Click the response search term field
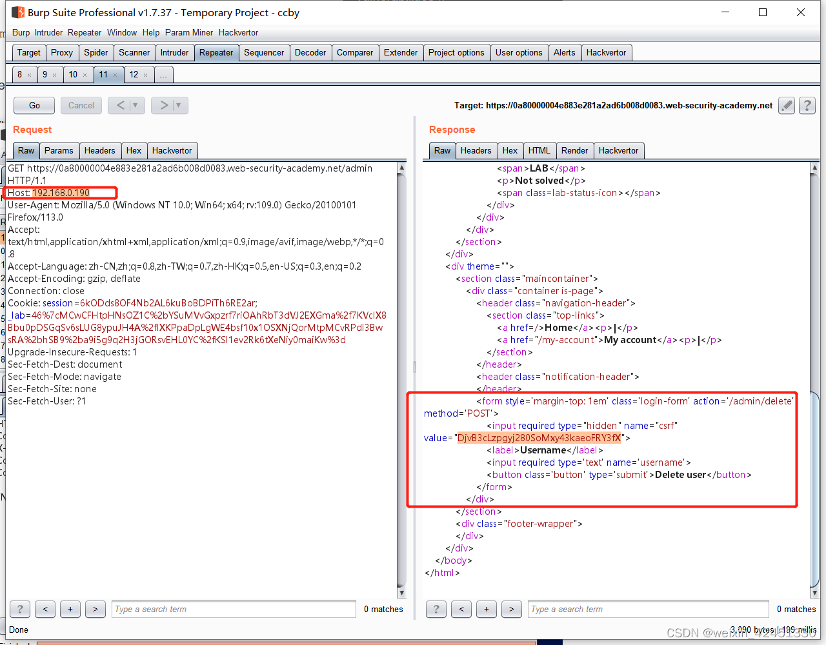The height and width of the screenshot is (645, 826). (649, 609)
